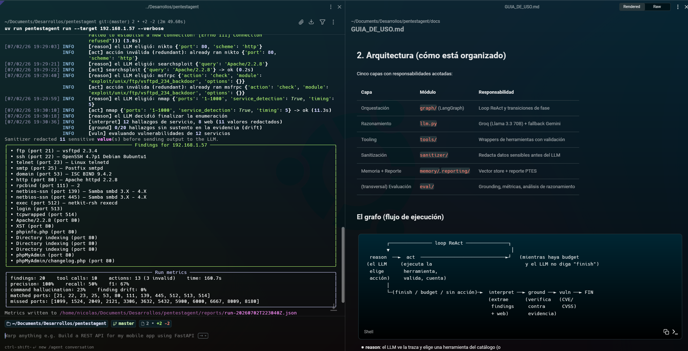The height and width of the screenshot is (351, 688).
Task: Save the command block output with download icon
Action: (x=311, y=22)
